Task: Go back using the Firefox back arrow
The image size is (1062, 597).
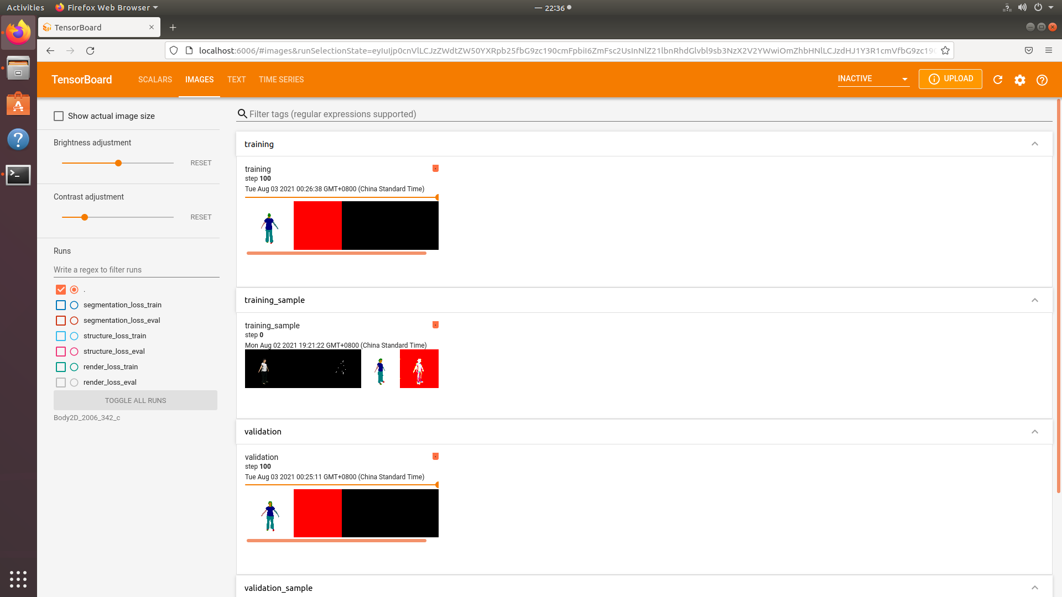Action: click(x=50, y=50)
